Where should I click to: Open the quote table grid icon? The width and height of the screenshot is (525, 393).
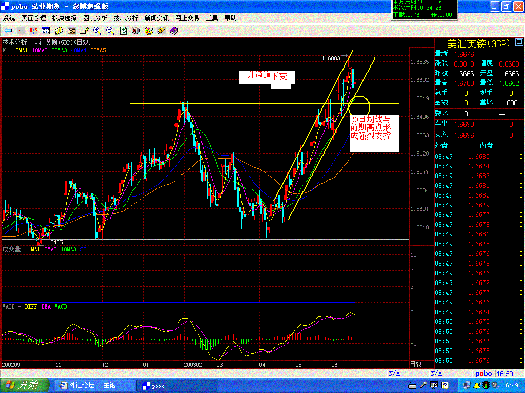[x=46, y=31]
